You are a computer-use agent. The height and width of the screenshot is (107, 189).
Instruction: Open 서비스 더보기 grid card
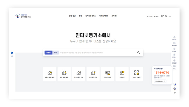[136, 74]
